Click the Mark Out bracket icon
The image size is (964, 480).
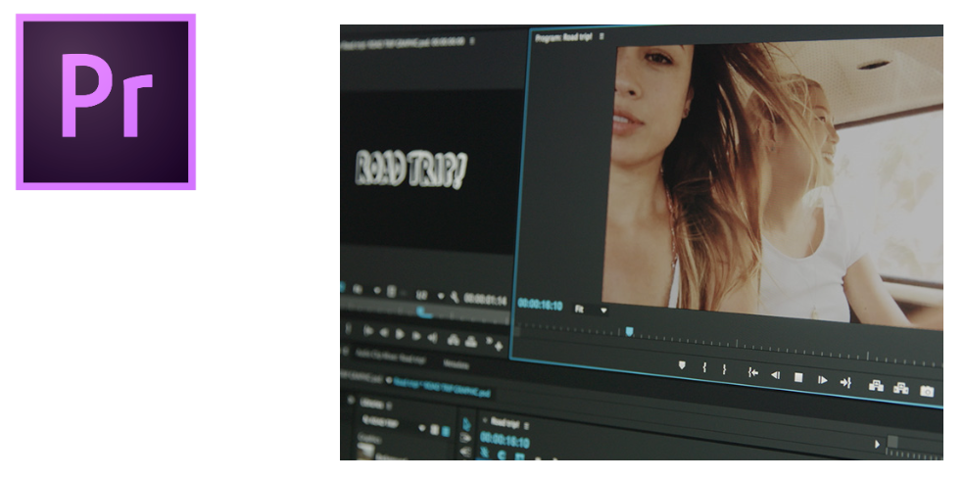725,369
